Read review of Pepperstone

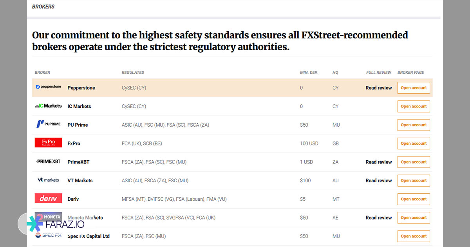pos(379,88)
